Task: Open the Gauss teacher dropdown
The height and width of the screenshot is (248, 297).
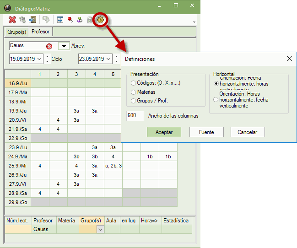Action: (64, 46)
